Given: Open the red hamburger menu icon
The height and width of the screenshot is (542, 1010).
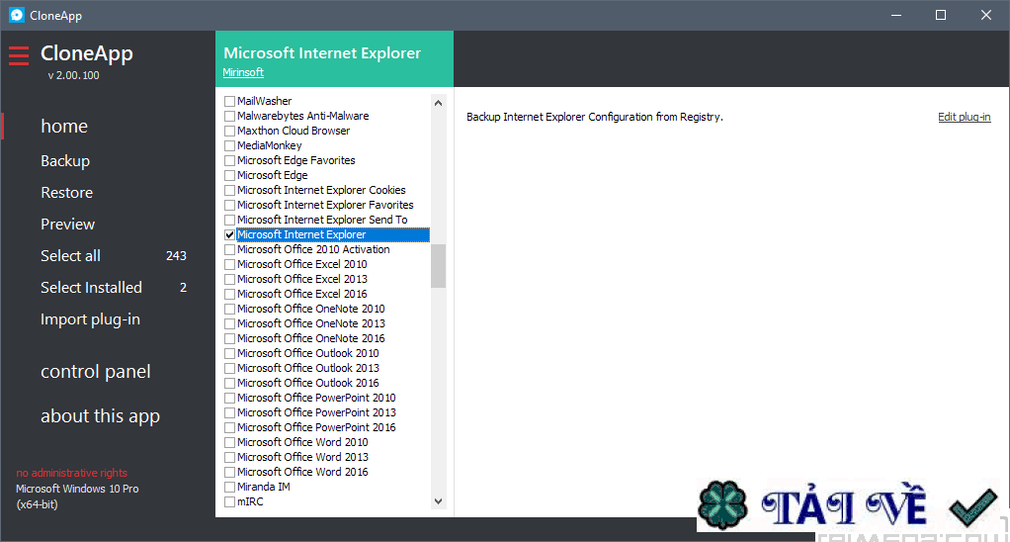Looking at the screenshot, I should tap(19, 56).
